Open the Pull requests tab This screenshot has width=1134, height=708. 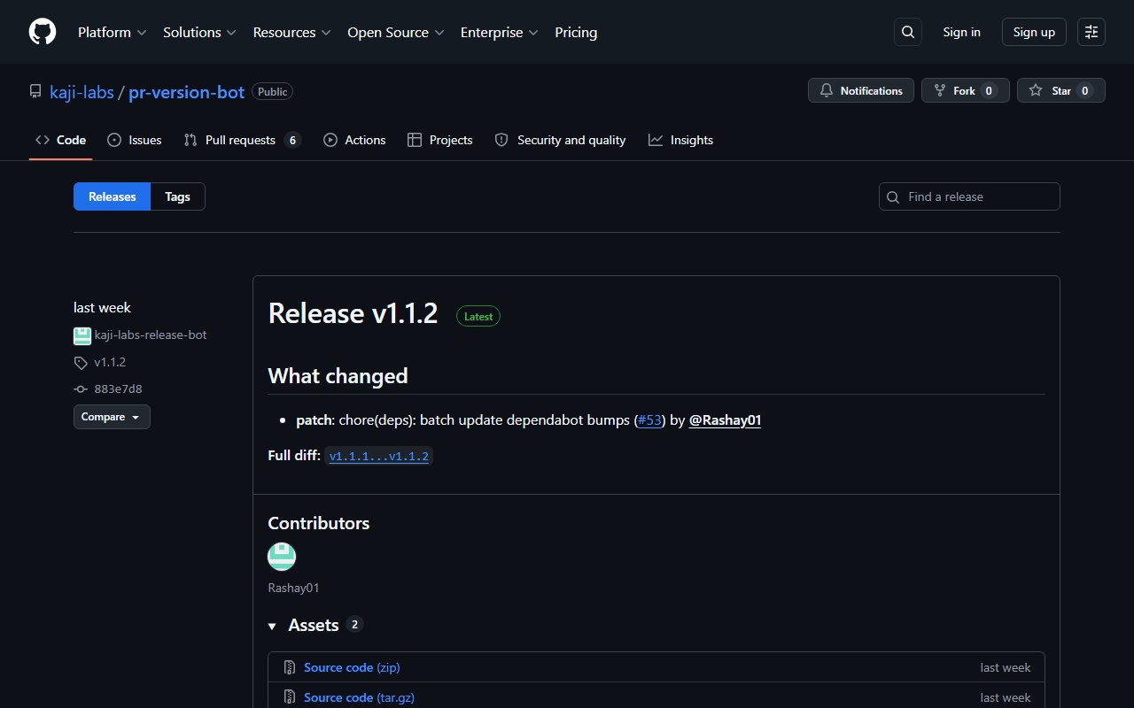242,140
